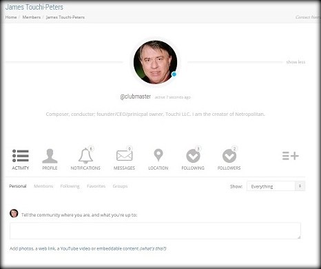Click James Touchi-Peters breadcrumb
Screen dimensions: 321x269
tap(65, 17)
